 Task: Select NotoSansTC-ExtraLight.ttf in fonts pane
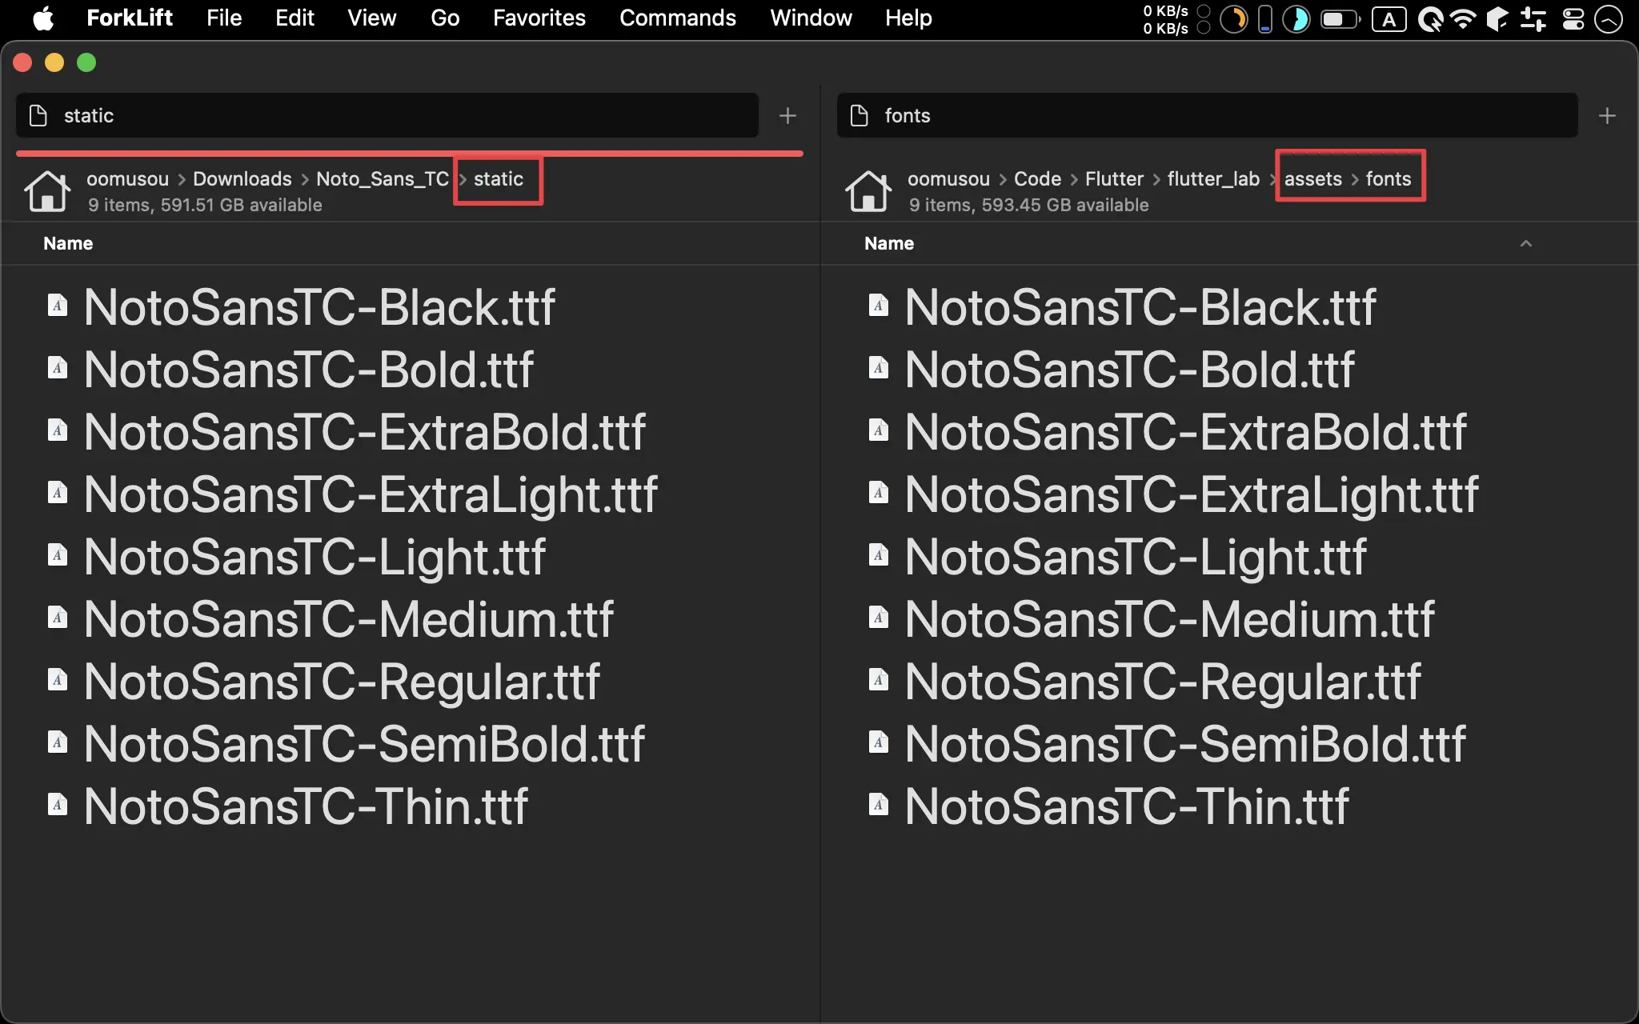(x=1191, y=494)
